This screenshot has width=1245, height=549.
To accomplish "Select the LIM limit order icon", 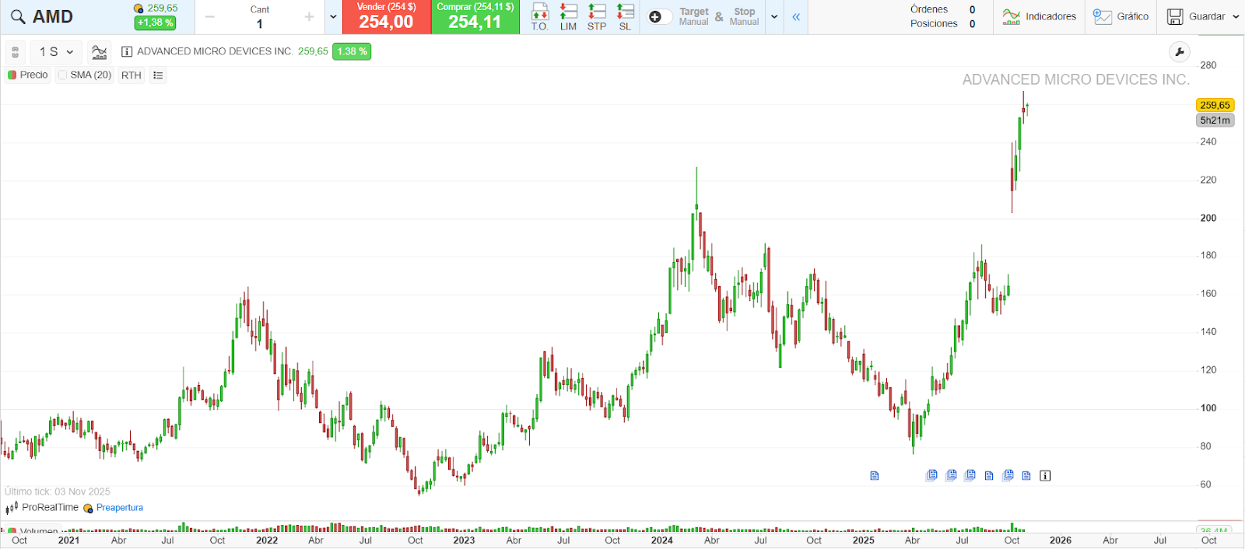I will pos(568,16).
